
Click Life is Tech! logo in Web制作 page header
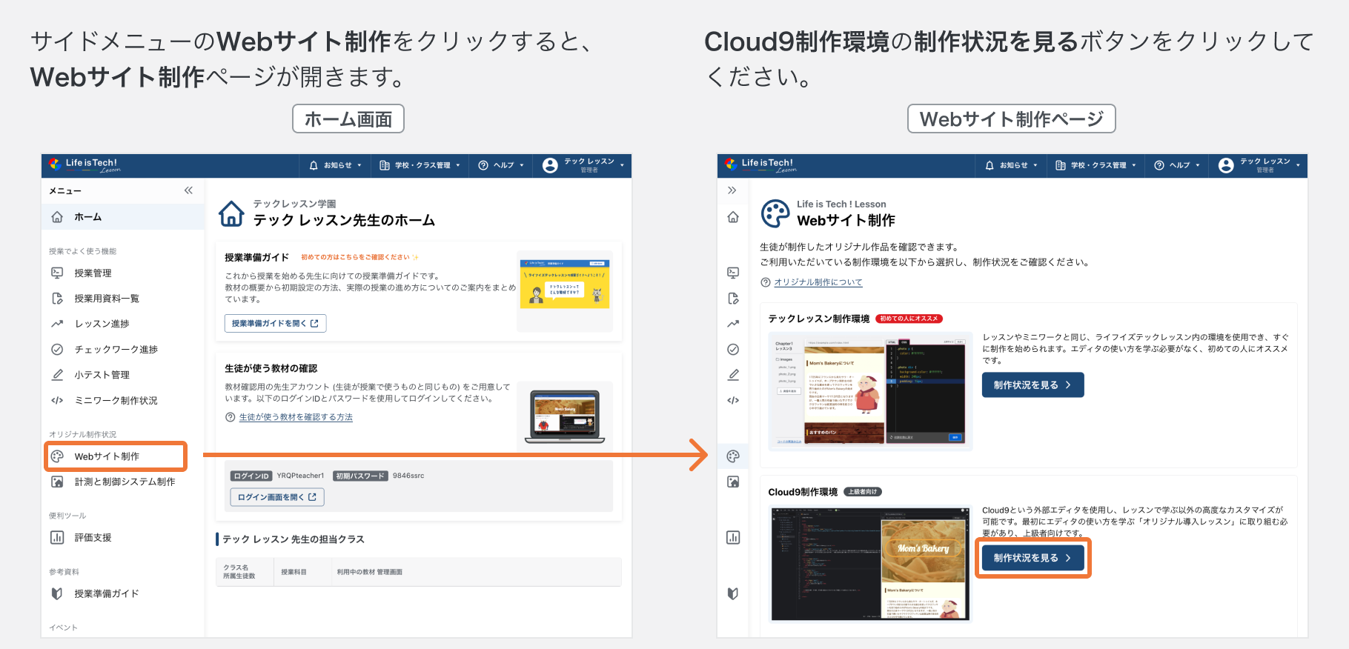pyautogui.click(x=760, y=164)
